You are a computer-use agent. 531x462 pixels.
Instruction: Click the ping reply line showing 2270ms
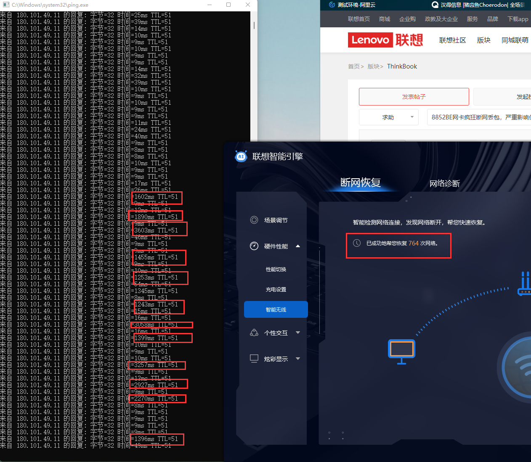89,399
